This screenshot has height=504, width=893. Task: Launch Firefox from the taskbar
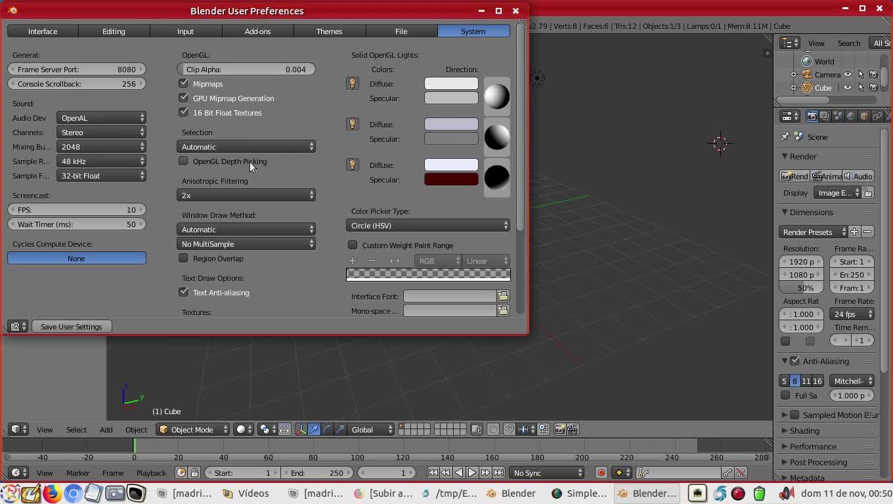52,493
